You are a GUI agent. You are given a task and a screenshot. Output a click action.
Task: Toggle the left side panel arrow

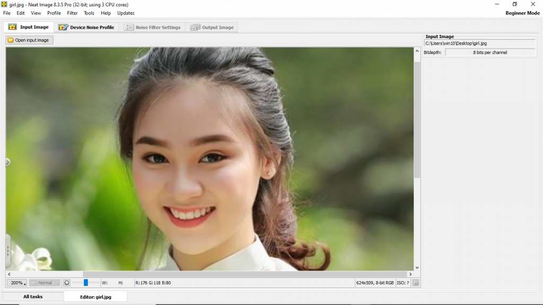point(8,163)
